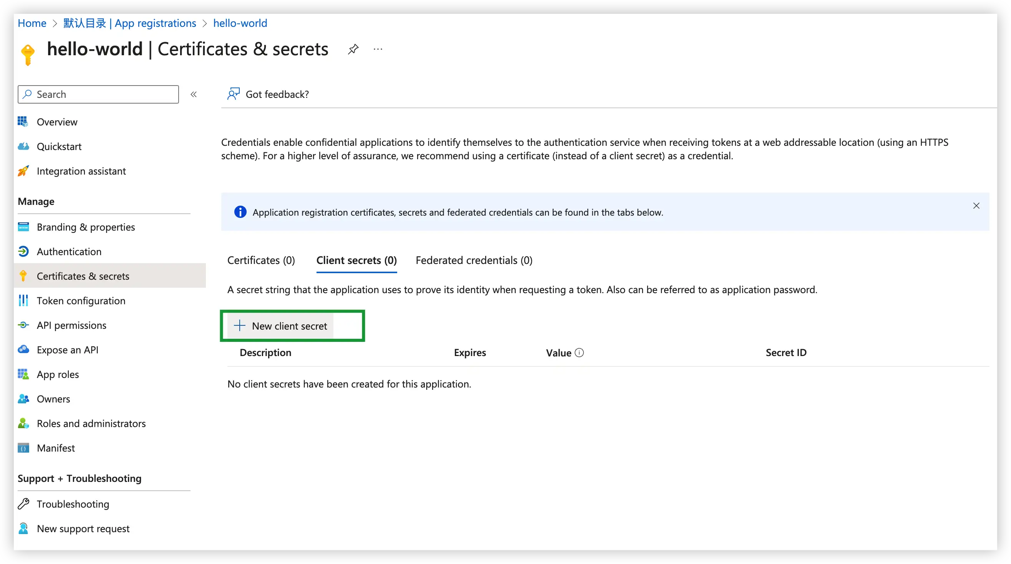This screenshot has width=1011, height=564.
Task: Open the Federated credentials (0) tab
Action: [474, 260]
